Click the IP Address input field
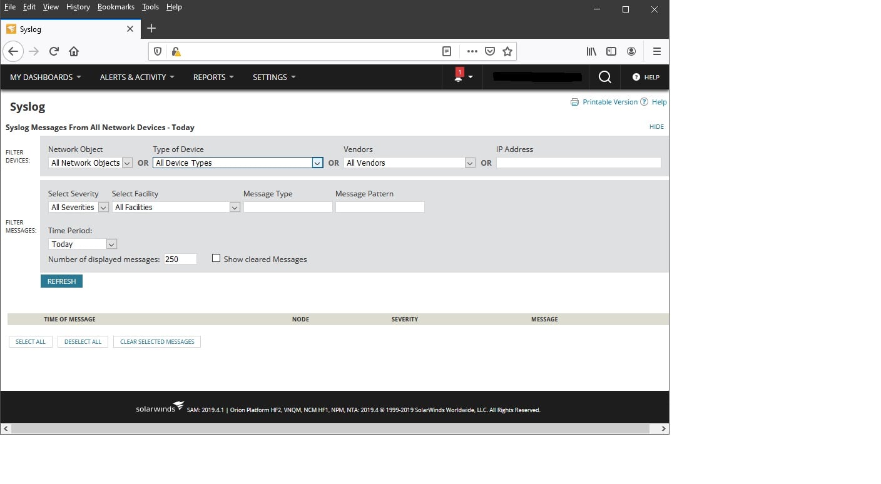Viewport: 881px width, 484px height. [578, 162]
